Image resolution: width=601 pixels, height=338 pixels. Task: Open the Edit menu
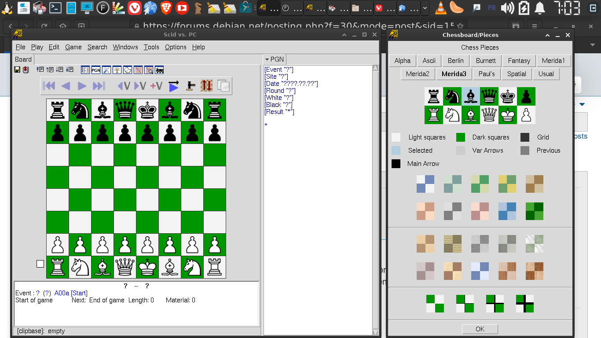54,47
